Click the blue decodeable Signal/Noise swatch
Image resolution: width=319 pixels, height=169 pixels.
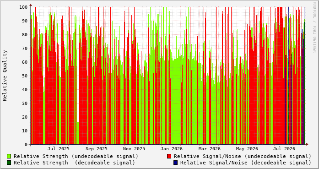point(176,163)
